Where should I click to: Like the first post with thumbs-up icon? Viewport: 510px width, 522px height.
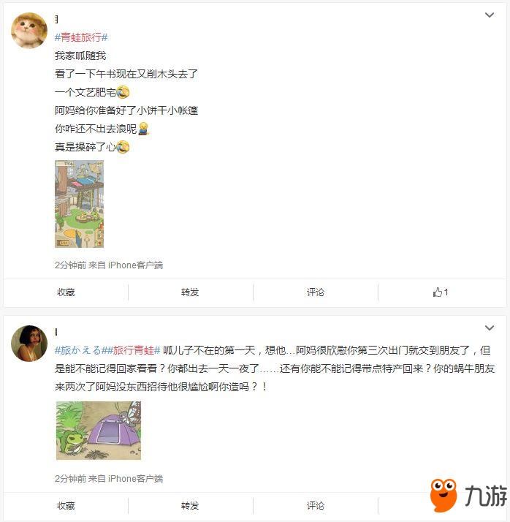pos(441,292)
